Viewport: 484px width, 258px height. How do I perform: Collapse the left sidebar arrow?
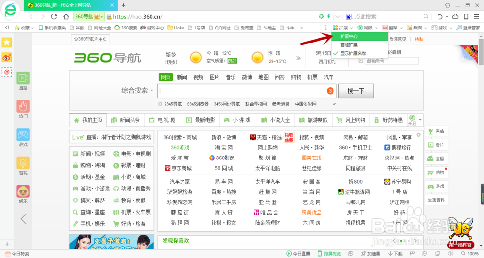[23, 219]
